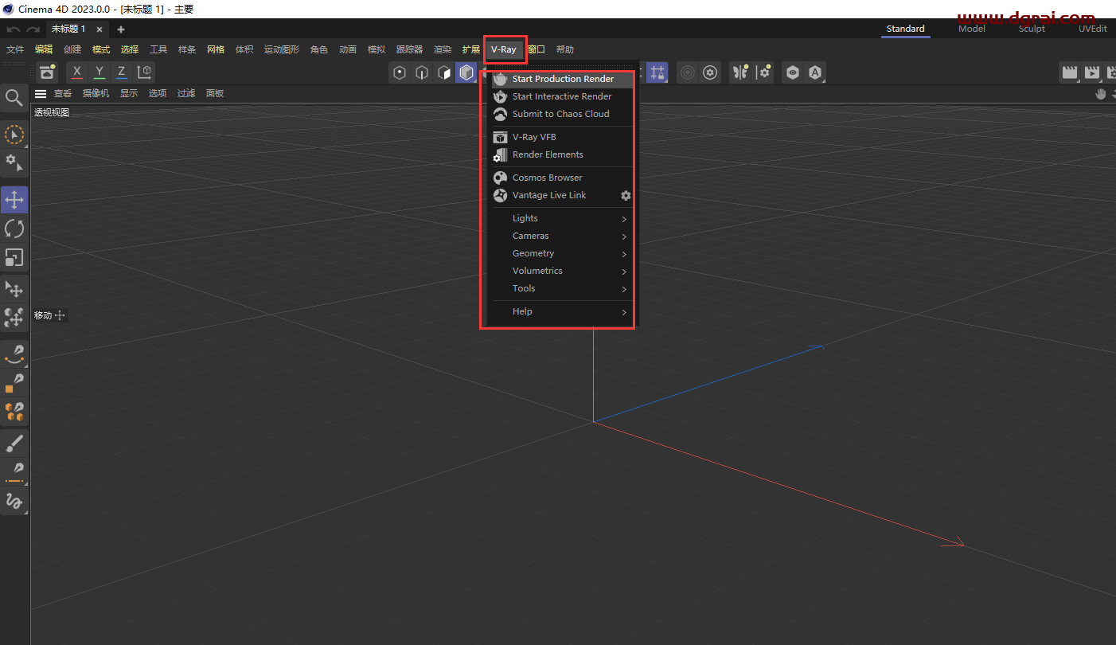Close the 未标题 1 tab
1116x645 pixels.
pyautogui.click(x=100, y=29)
